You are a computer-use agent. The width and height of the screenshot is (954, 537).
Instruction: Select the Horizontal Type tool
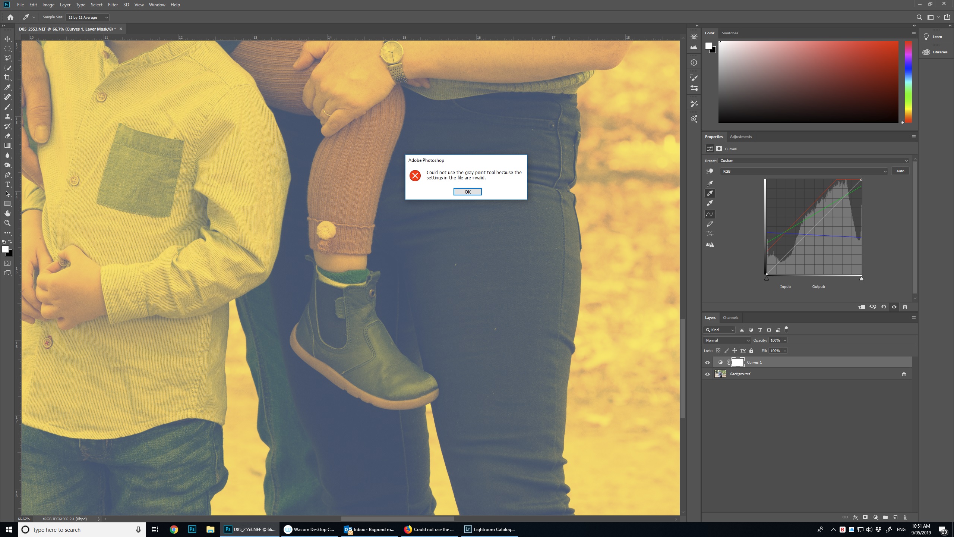coord(7,184)
